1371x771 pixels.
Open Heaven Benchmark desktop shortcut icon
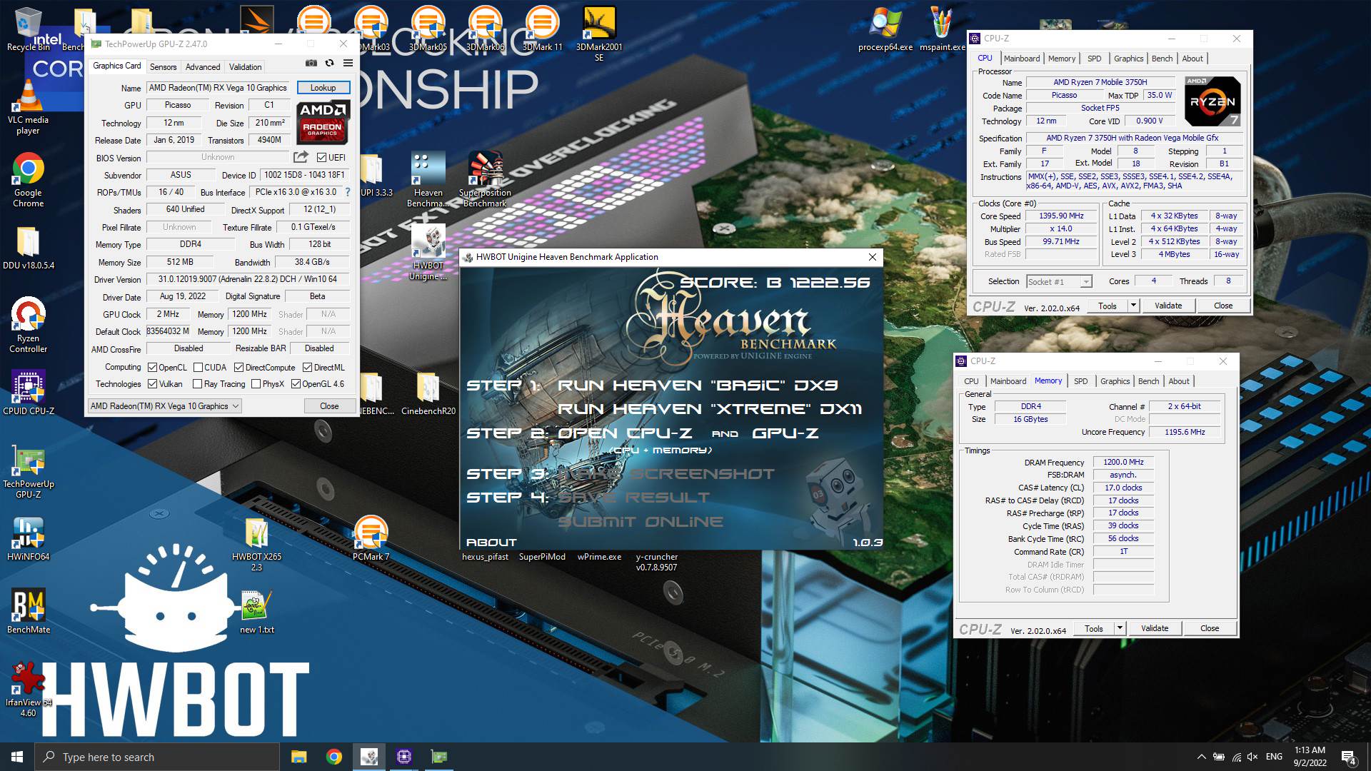pos(428,180)
